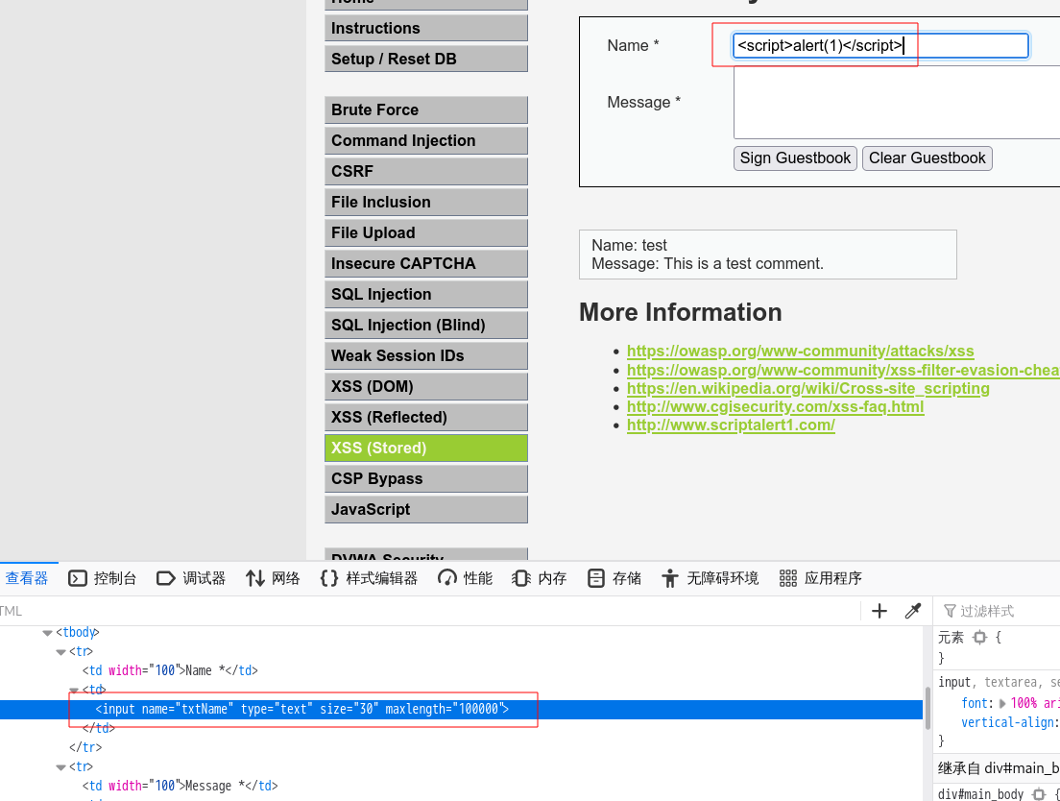Select Insecure CAPTCHA in the sidebar
The image size is (1060, 801).
[x=426, y=263]
